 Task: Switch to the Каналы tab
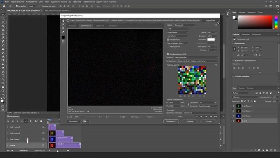[x=241, y=88]
